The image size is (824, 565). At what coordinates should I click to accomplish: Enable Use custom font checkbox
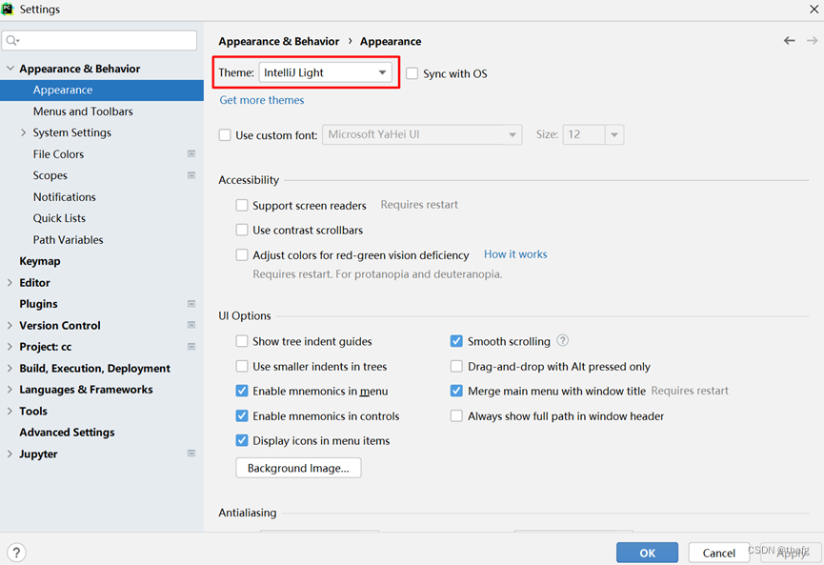pos(225,135)
